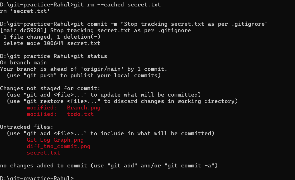Select Git_Log_Graph.png in untracked files
This screenshot has height=180, width=295.
(x=55, y=140)
